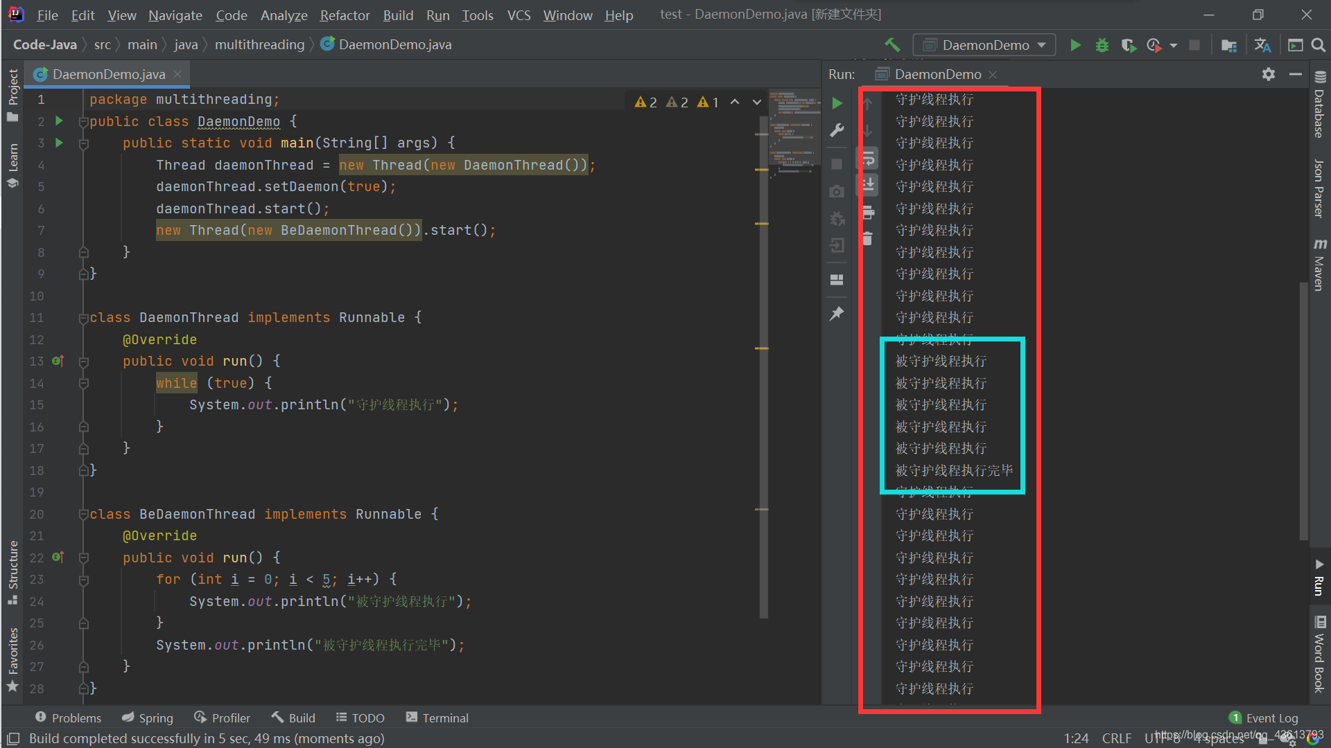Screen dimensions: 1331x748
Task: Open the Navigate menu
Action: point(175,15)
